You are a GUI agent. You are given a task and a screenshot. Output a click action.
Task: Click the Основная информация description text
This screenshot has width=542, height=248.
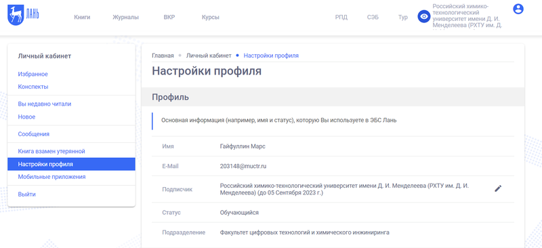[279, 121]
